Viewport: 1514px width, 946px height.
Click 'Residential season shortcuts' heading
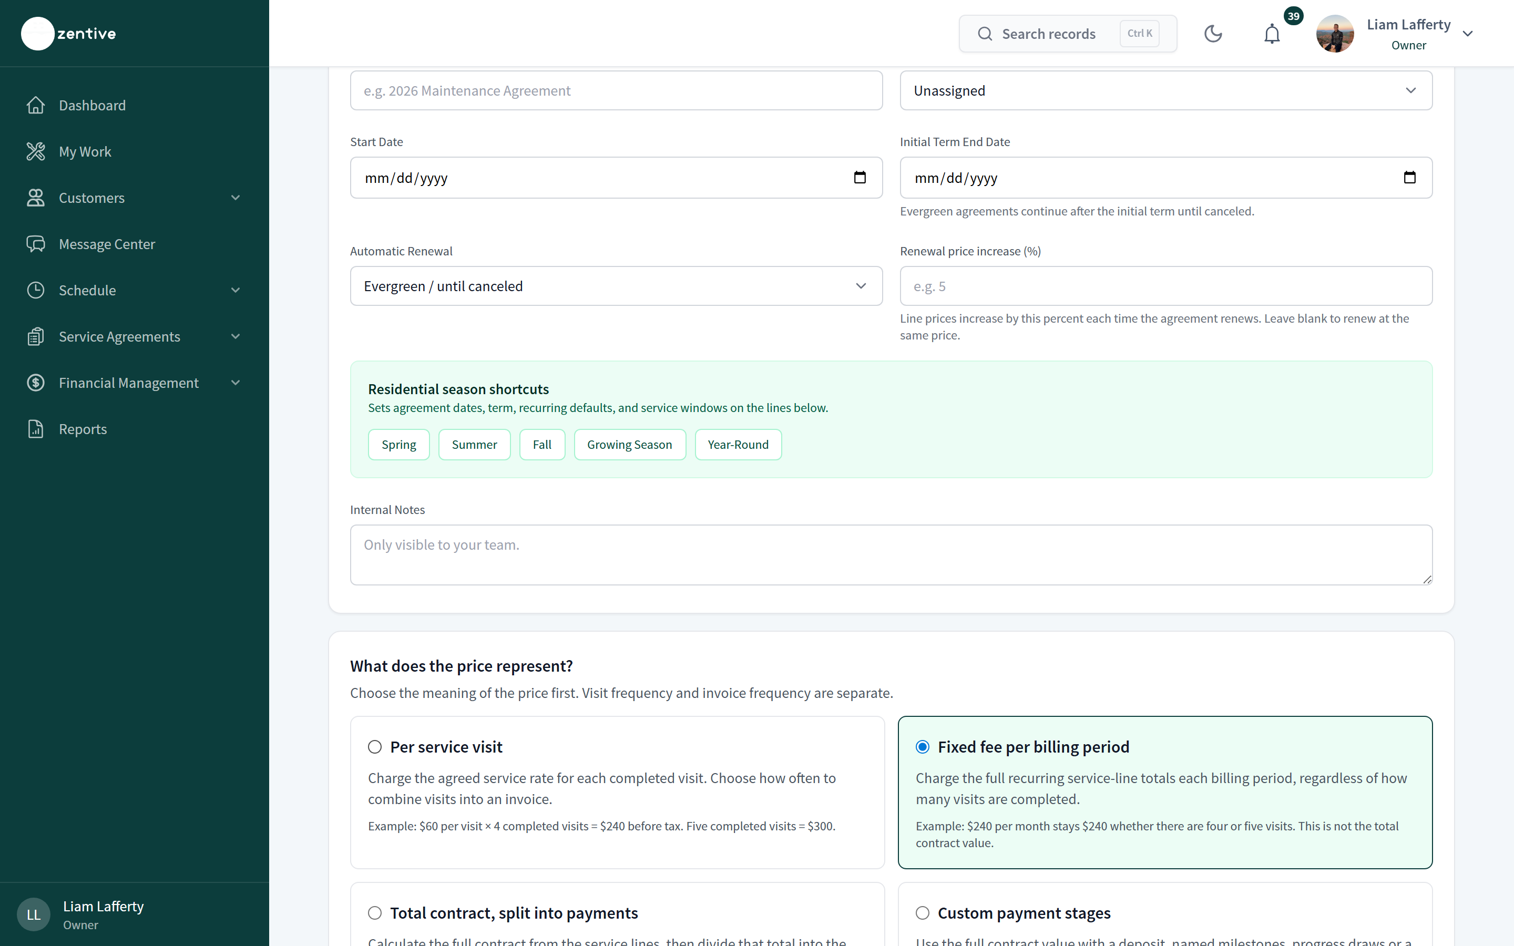pos(458,389)
